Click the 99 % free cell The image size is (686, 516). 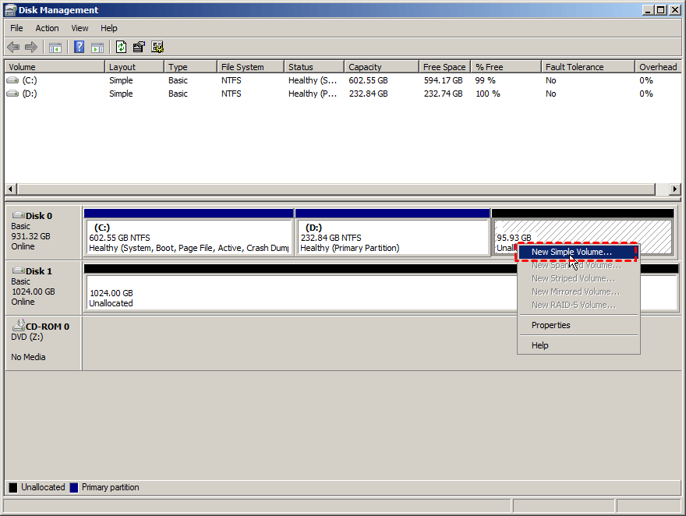pos(485,80)
